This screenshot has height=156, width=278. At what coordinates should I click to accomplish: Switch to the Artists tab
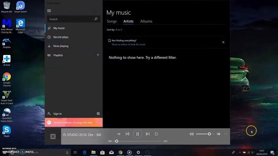[x=129, y=21]
